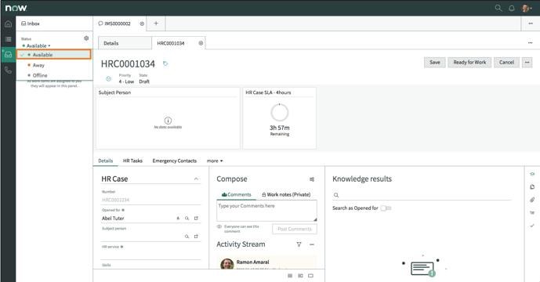This screenshot has height=282, width=540.
Task: Select the Details form section tab
Action: tap(105, 161)
